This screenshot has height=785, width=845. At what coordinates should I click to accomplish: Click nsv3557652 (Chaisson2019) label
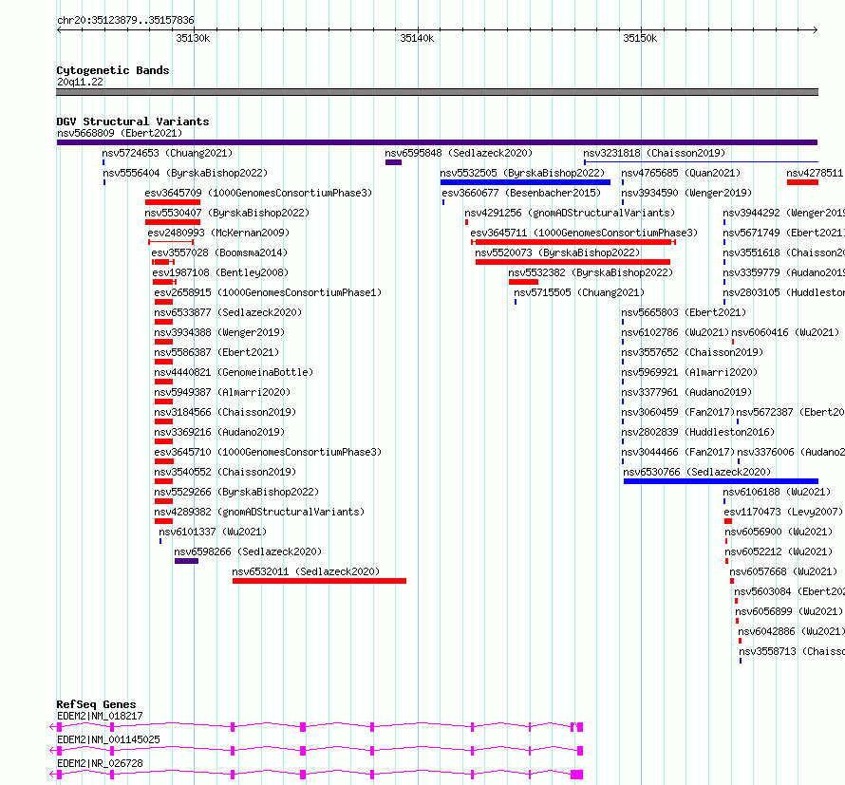[x=692, y=352]
